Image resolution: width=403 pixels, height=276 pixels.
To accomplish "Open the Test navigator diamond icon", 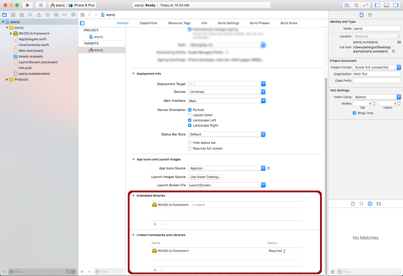I will (x=47, y=15).
